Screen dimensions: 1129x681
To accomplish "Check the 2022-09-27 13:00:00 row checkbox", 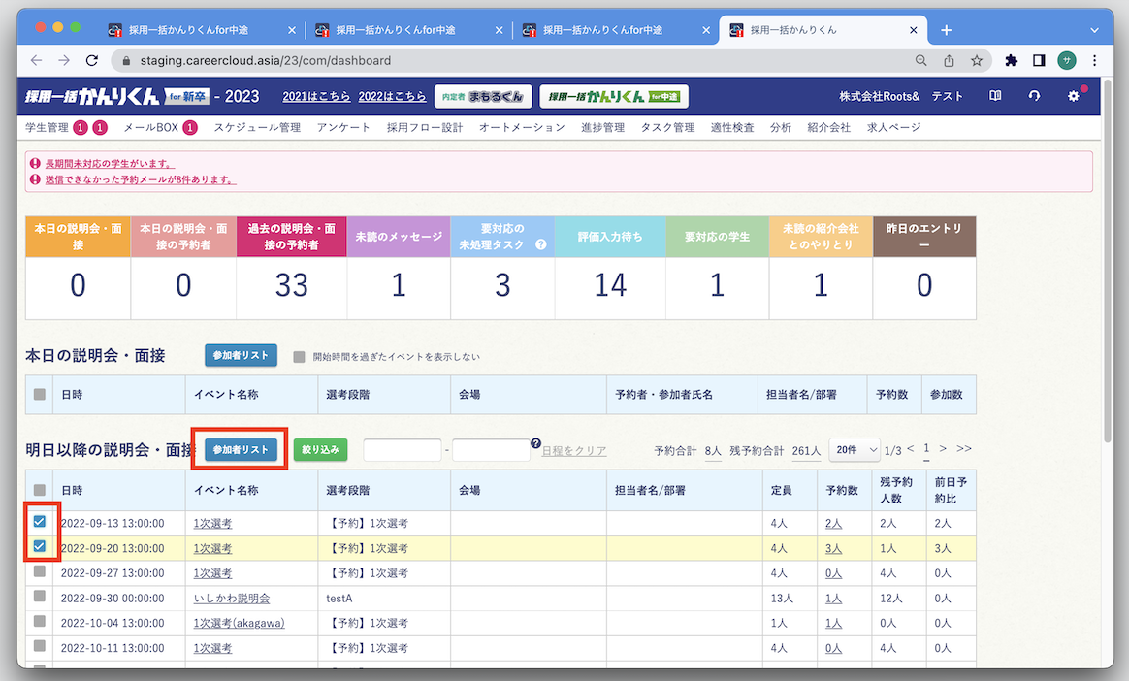I will click(x=40, y=572).
